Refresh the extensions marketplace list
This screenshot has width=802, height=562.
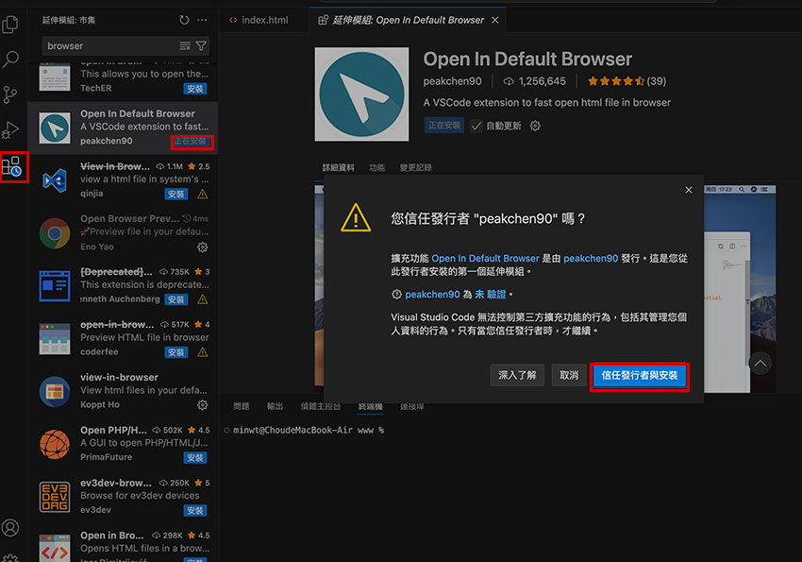184,20
